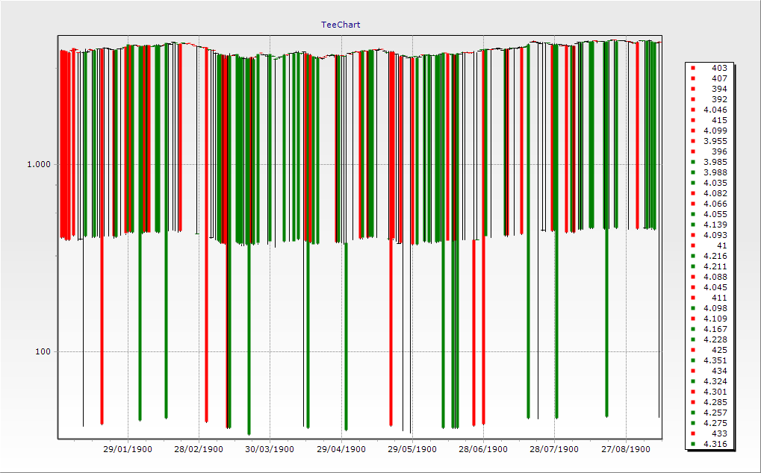Click the 30/03/1900 date axis label
This screenshot has height=473, width=761.
(x=270, y=449)
